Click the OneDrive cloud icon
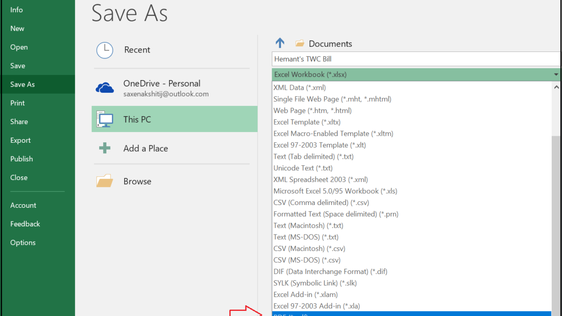Viewport: 562px width, 316px height. tap(104, 88)
